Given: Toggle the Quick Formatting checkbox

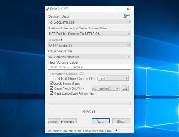Looking at the screenshot, I should (51, 83).
